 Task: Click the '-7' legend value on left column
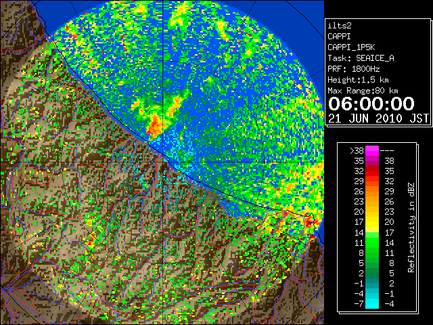coord(359,304)
